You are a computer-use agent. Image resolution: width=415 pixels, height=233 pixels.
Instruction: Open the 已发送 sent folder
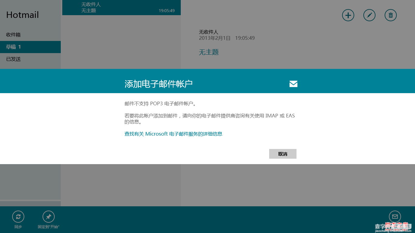pos(30,59)
